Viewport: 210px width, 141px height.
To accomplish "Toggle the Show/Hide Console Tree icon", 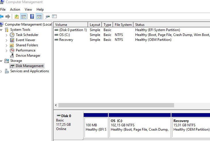I will 23,17.
